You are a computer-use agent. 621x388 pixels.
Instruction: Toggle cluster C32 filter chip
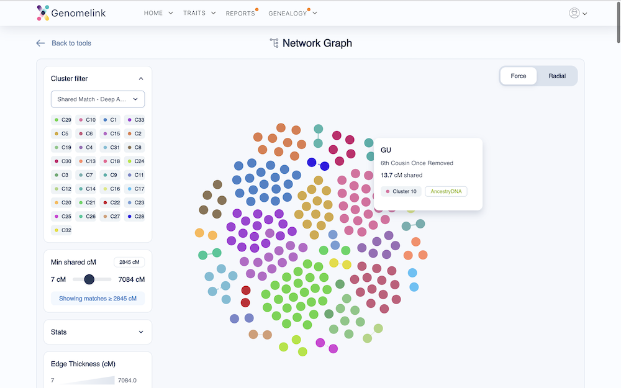61,230
